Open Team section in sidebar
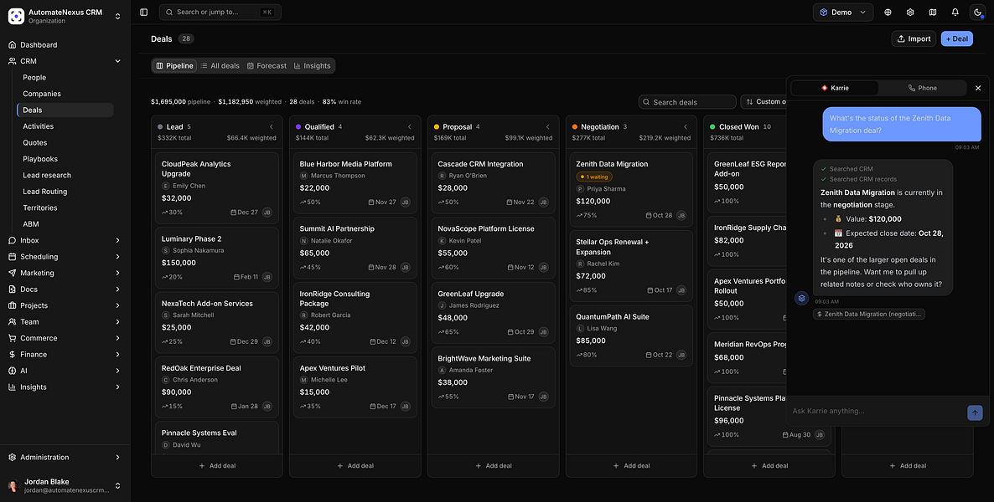Viewport: 994px width, 502px height. coord(65,321)
